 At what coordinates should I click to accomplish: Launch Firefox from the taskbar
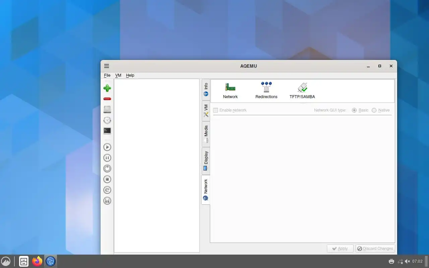(x=37, y=261)
